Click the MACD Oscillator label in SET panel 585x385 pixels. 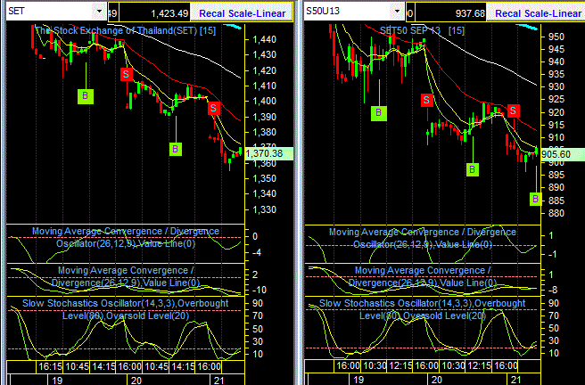click(126, 237)
